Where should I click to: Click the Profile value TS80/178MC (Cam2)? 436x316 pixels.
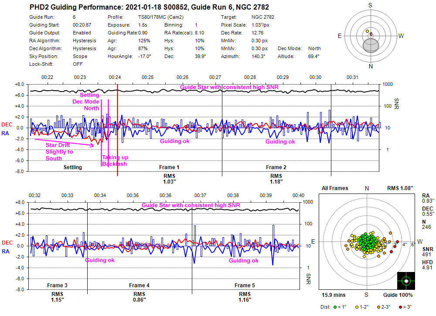[x=161, y=17]
